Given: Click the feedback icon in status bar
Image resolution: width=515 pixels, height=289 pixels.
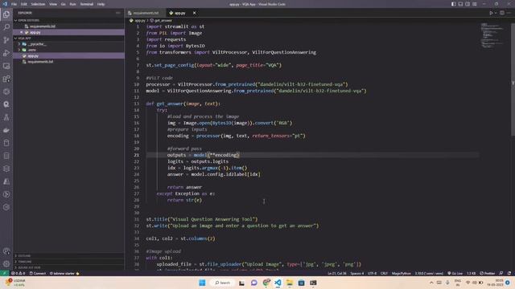Looking at the screenshot, I should coord(501,273).
